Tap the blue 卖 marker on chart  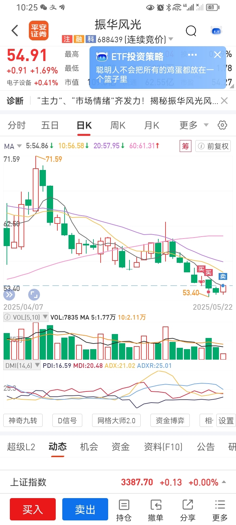[x=223, y=276]
